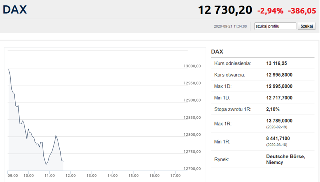
Task: Click the Max 1R date 2020-02-19
Action: coord(277,127)
